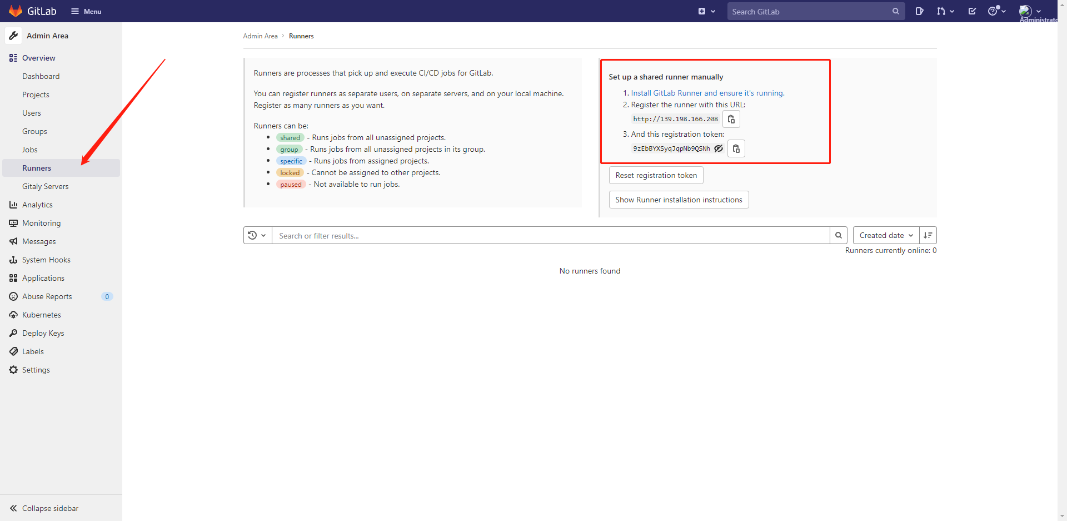Click the GitLab fox logo
The height and width of the screenshot is (521, 1067).
point(16,11)
